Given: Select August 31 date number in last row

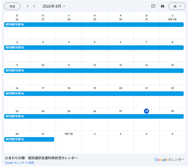Looking at the screenshot, I should (43, 134).
